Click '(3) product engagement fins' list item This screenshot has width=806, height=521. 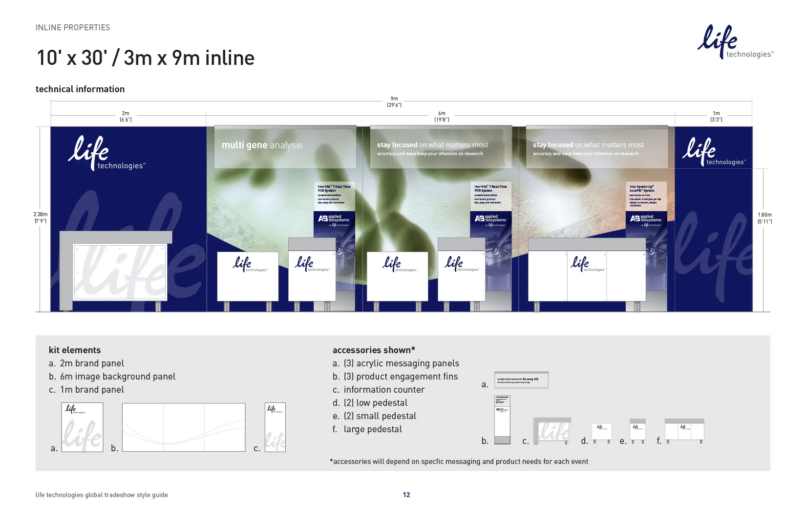395,377
